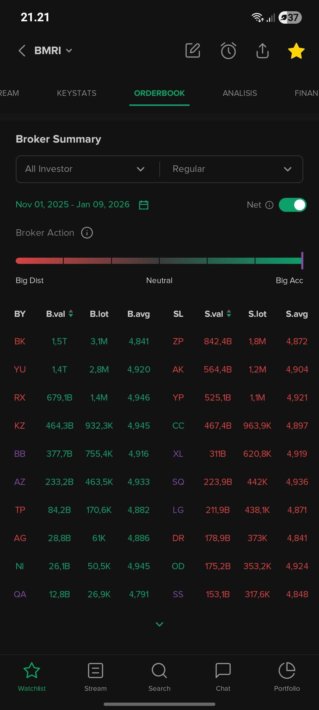
Task: Show Broker Action info icon
Action: [87, 233]
